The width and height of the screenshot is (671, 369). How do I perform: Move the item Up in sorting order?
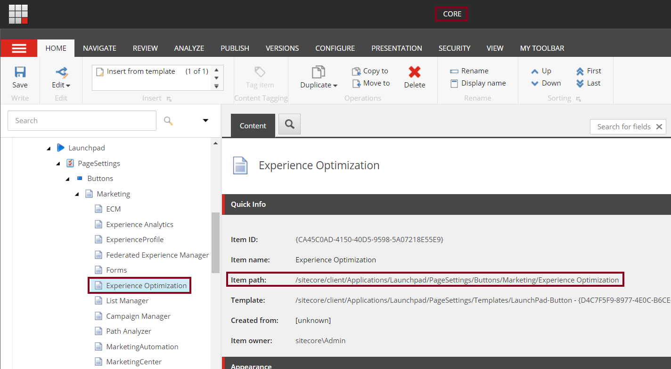545,71
